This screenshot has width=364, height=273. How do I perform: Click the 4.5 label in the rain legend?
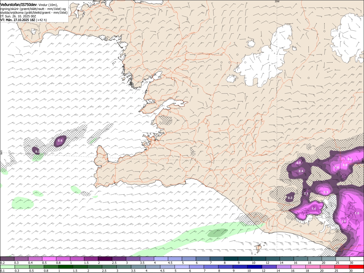(x=162, y=271)
